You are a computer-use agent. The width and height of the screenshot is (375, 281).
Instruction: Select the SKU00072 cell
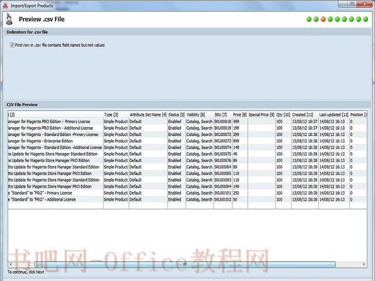(223, 134)
